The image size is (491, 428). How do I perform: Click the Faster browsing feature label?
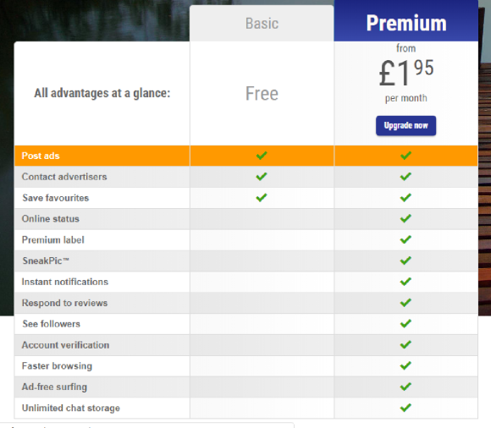point(57,366)
